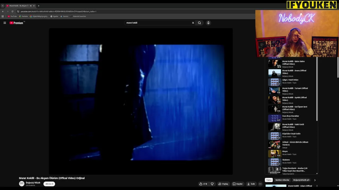Select the Tümü filter chip
The width and height of the screenshot is (339, 190).
269,180
